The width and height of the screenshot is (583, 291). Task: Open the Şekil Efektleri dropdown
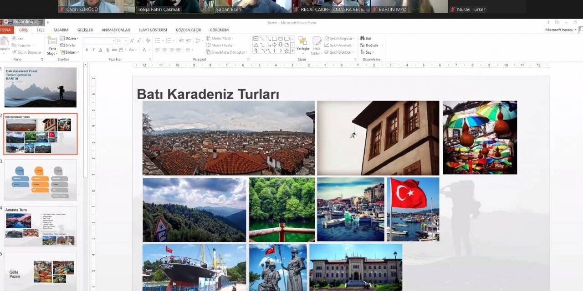point(340,52)
